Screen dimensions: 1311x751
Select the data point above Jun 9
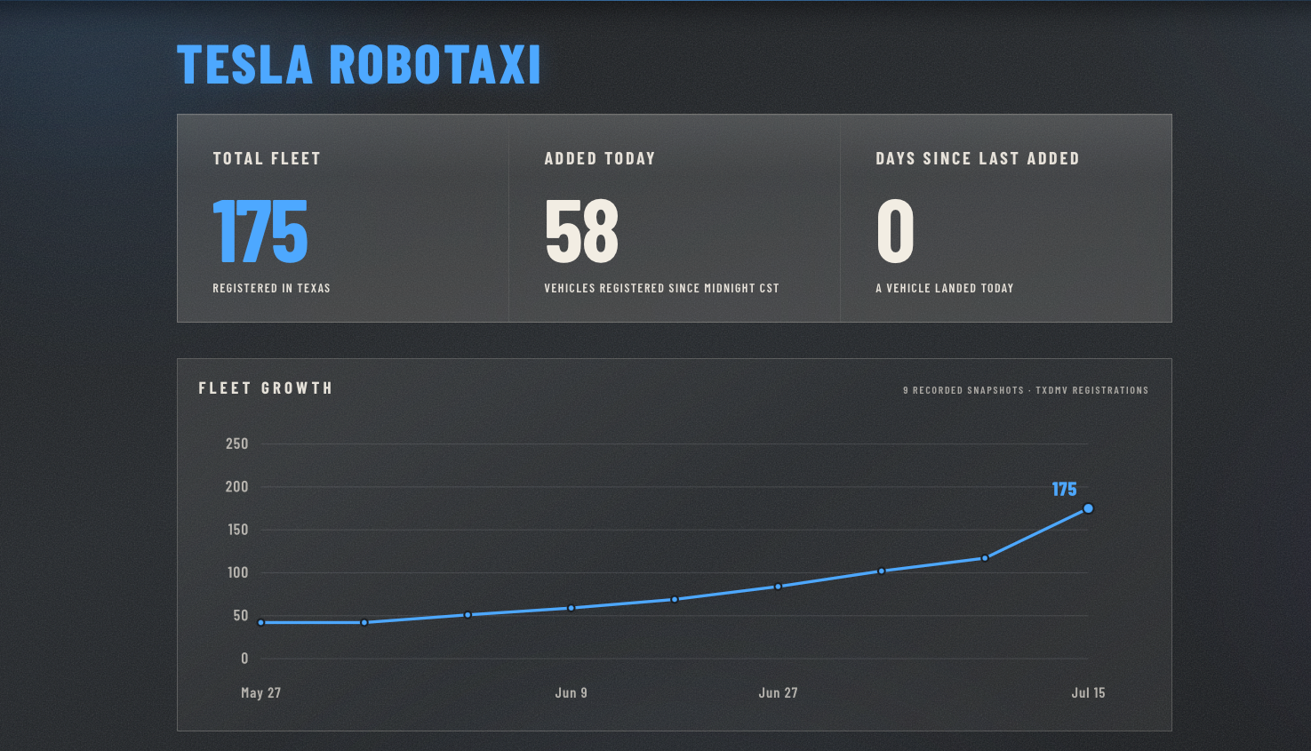click(572, 608)
